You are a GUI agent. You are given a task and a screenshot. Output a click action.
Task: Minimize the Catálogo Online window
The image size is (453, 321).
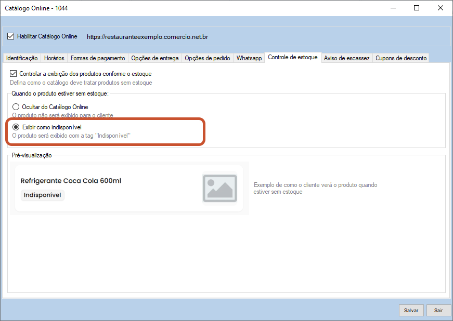pos(393,8)
